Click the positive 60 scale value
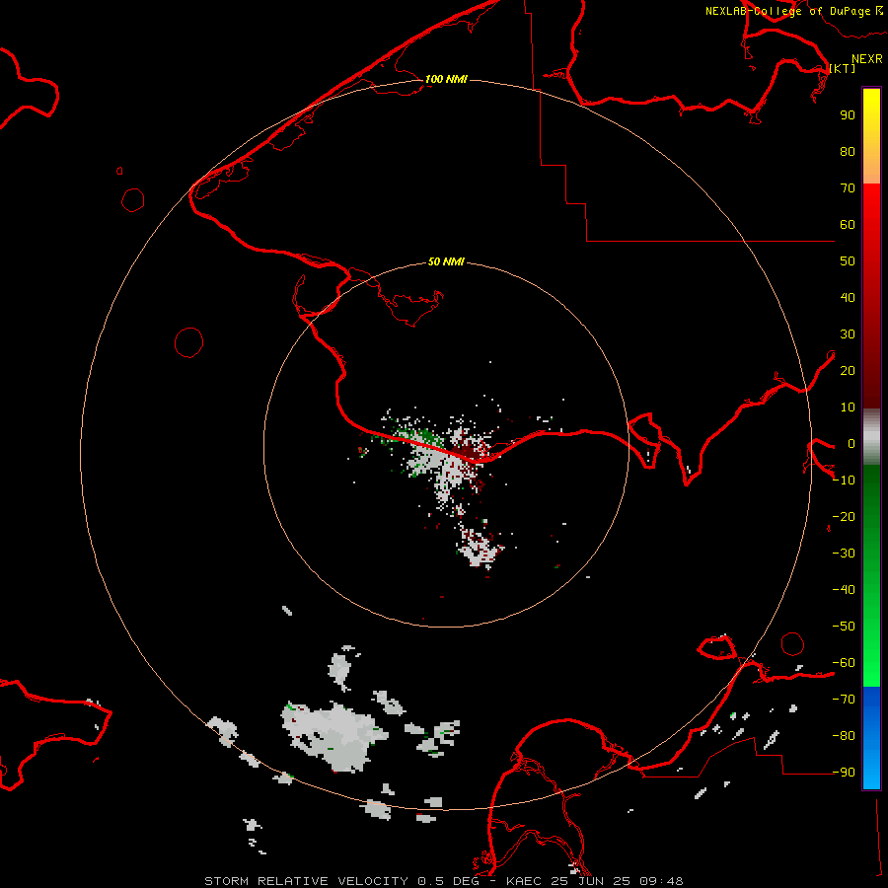The image size is (888, 888). (848, 224)
